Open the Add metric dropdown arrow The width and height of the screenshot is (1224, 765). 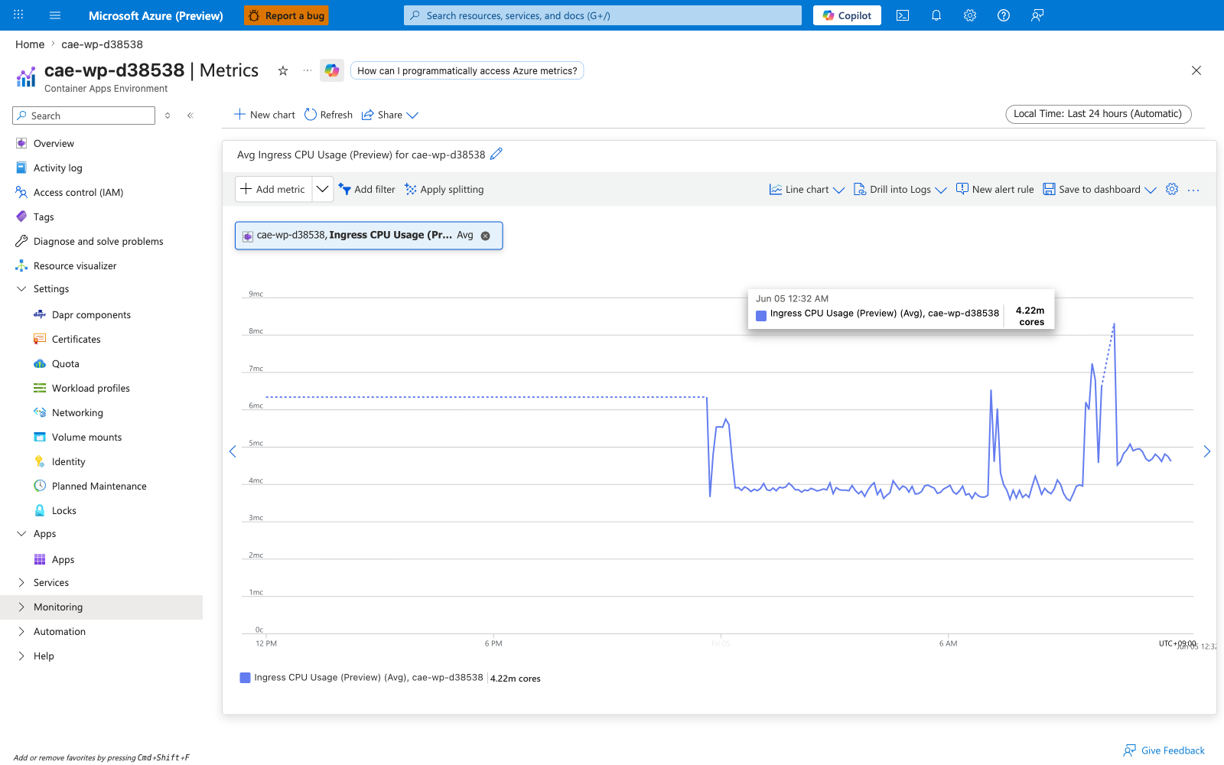tap(323, 189)
